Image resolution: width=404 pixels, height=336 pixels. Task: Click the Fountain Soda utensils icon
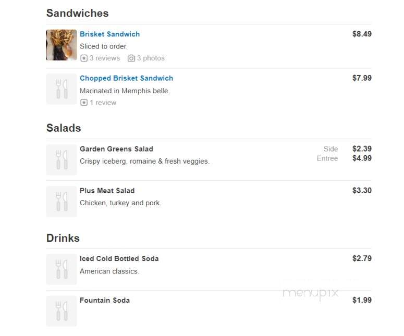[62, 311]
